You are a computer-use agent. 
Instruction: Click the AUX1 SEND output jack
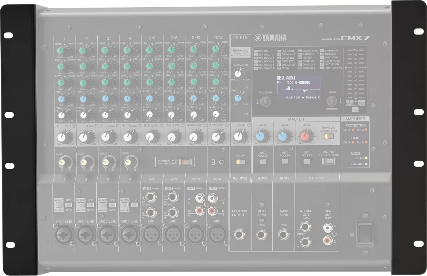(261, 235)
